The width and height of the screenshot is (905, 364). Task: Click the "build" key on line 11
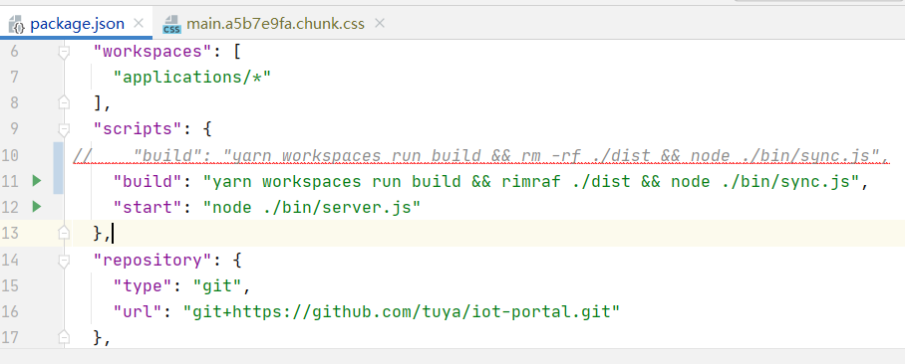[148, 181]
